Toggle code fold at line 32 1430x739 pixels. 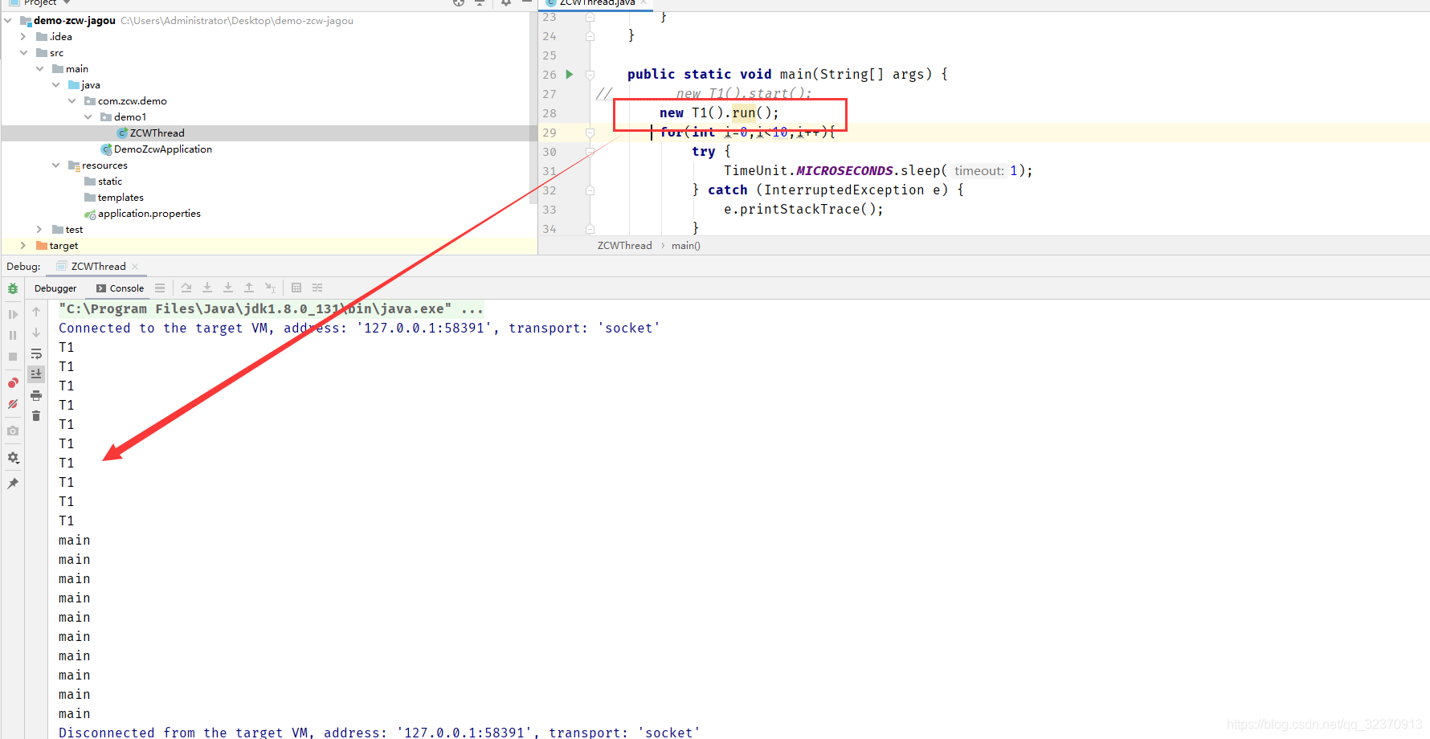coord(590,190)
